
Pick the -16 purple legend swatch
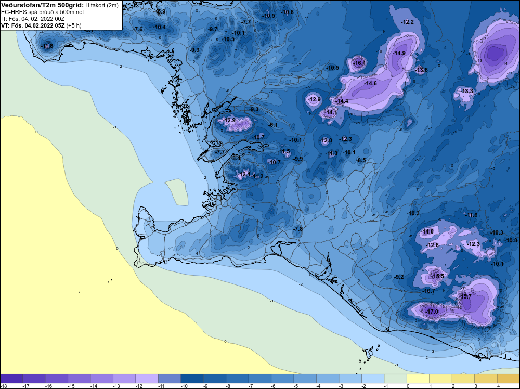[x=56, y=379]
